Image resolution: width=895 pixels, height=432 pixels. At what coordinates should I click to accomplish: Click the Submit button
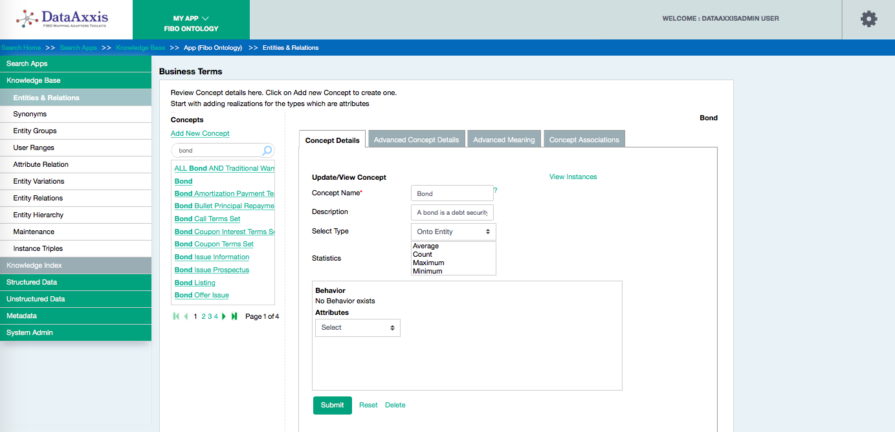tap(332, 405)
